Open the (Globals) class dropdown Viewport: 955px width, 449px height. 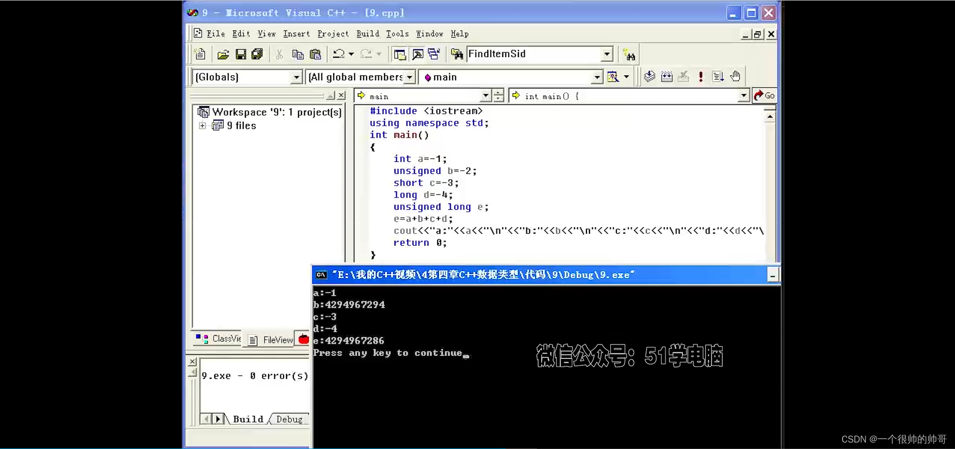296,77
